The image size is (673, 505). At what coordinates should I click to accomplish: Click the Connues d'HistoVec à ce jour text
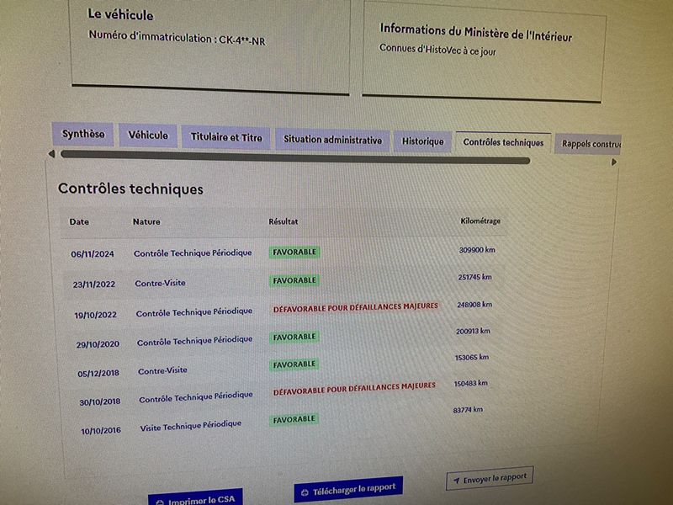[437, 50]
